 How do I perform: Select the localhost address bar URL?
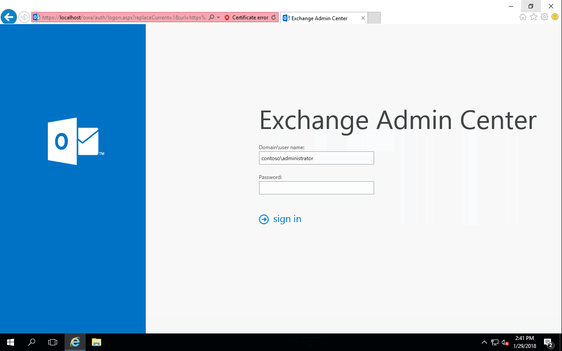[124, 18]
